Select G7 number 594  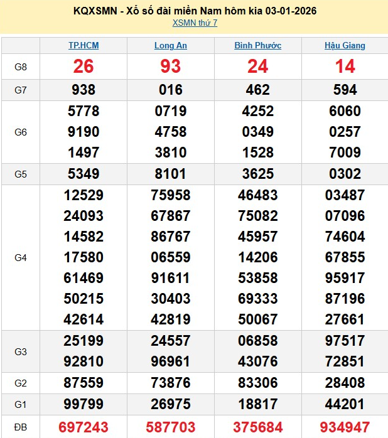(x=345, y=90)
